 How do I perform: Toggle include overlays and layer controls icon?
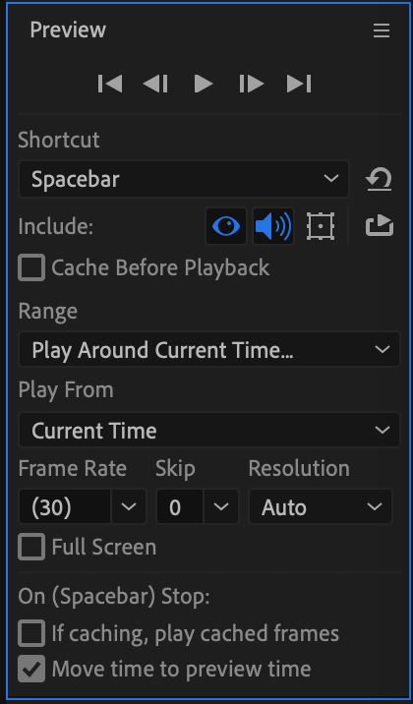coord(321,226)
